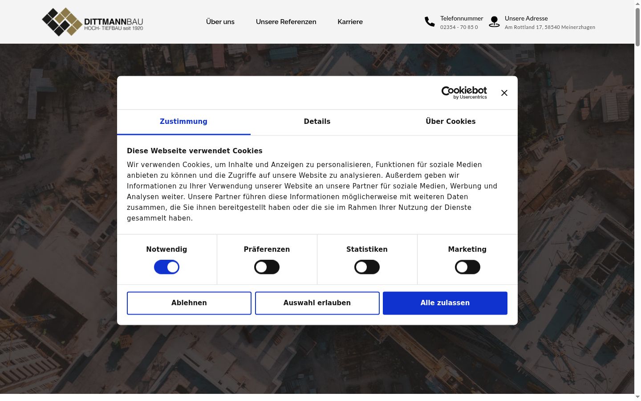This screenshot has height=401, width=641.
Task: Go to Unsere Referenzen page
Action: pos(286,22)
